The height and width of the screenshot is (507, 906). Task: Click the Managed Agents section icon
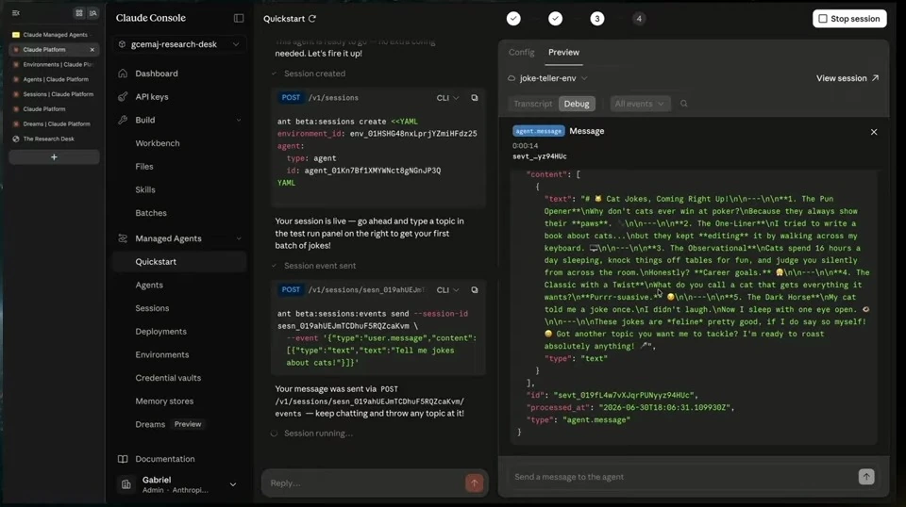[123, 238]
